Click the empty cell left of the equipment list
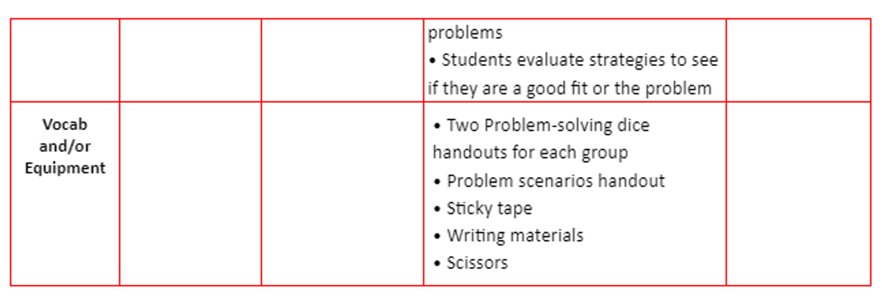 pyautogui.click(x=343, y=194)
